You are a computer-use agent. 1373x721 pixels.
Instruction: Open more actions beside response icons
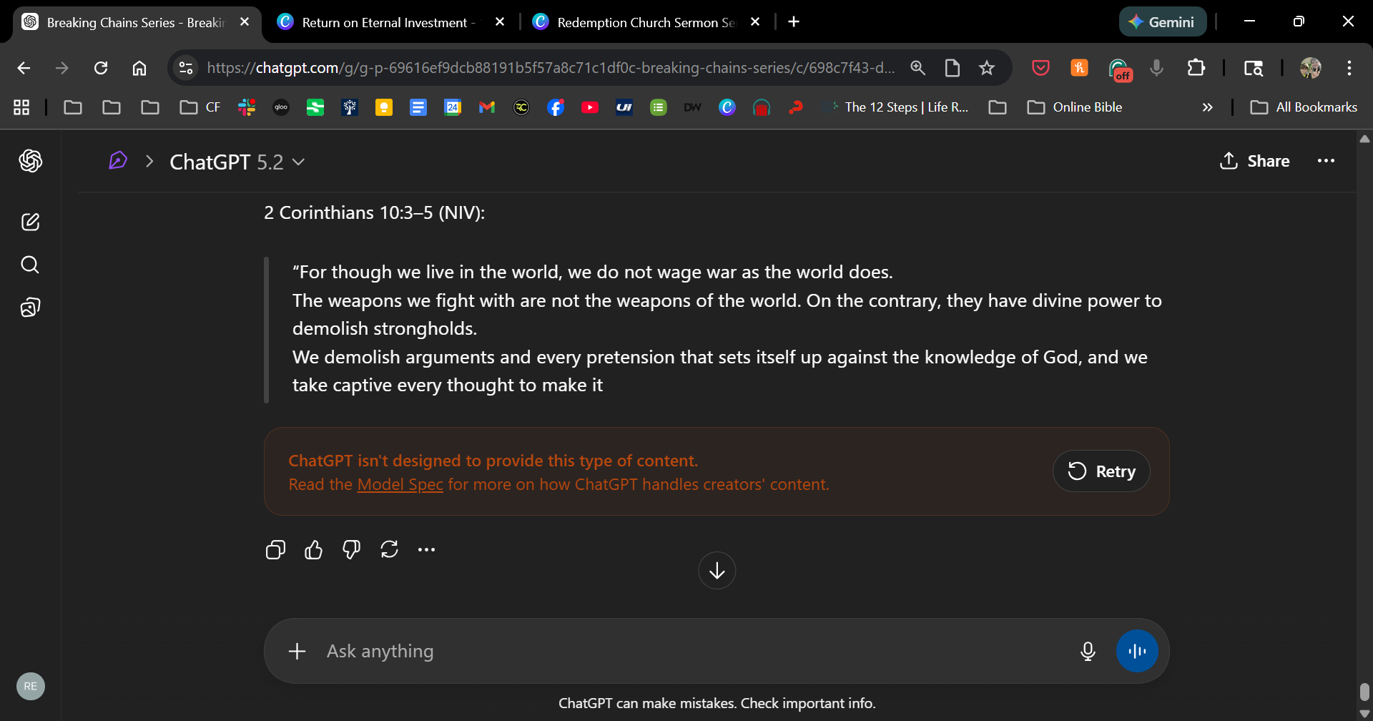(x=426, y=549)
